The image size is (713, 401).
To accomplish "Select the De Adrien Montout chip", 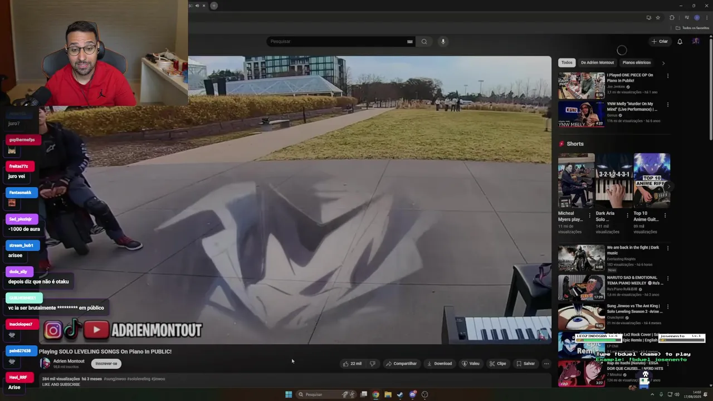I will [597, 62].
